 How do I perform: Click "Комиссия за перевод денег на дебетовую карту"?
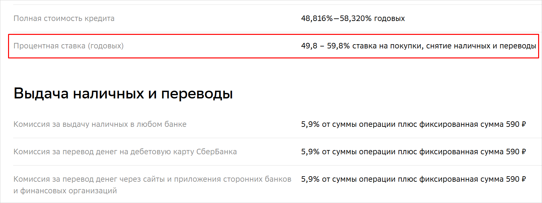pos(104,152)
